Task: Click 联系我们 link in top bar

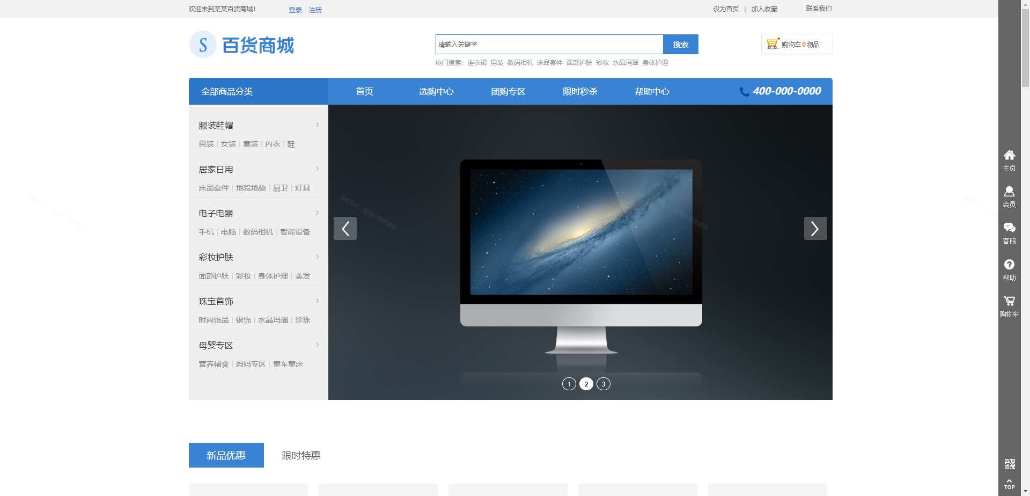Action: coord(819,9)
